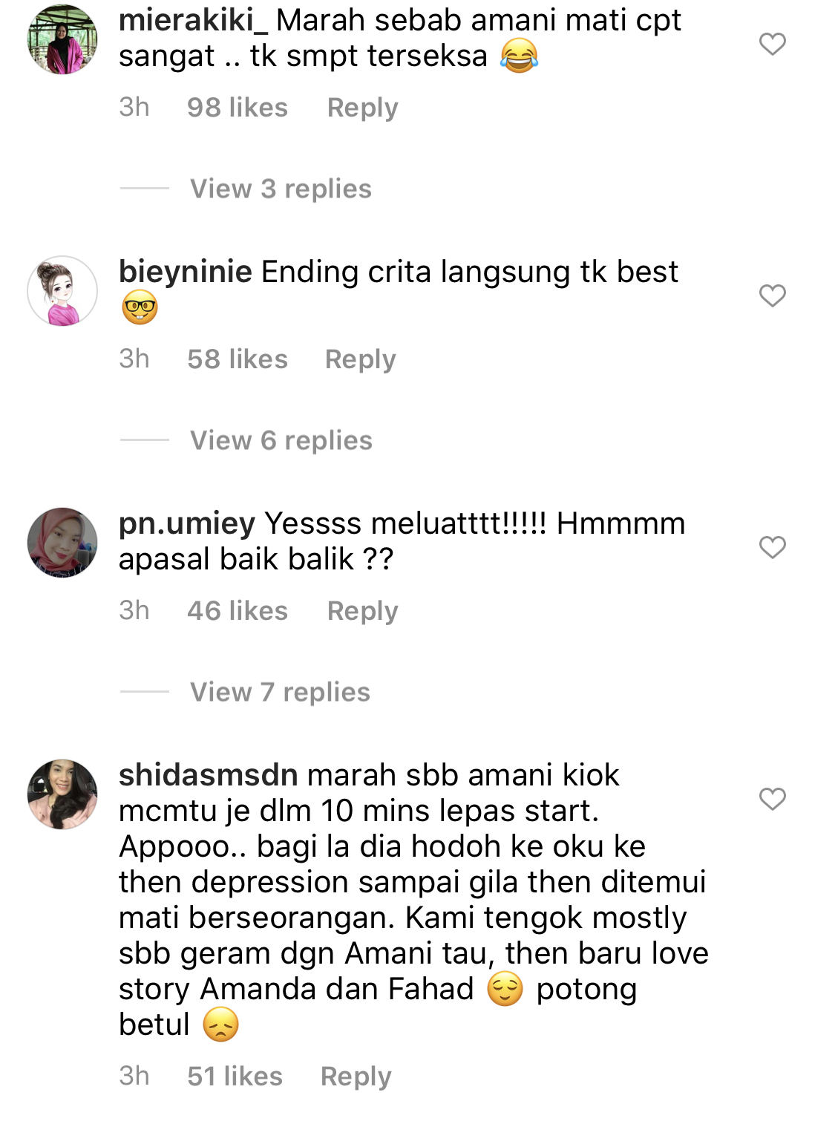
Task: Like pn.umiey's comment using heart
Action: [x=772, y=547]
